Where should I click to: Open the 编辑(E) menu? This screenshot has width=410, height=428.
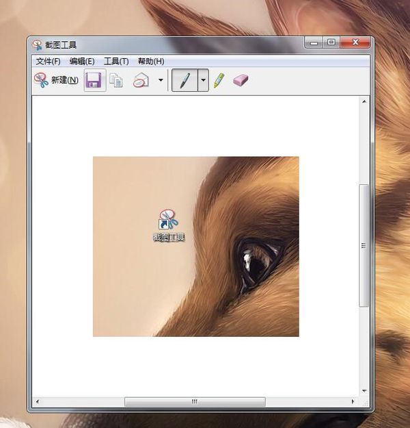82,62
